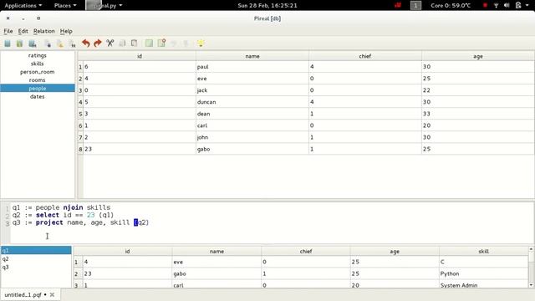This screenshot has height=301, width=535.
Task: Select the skills relation
Action: (x=37, y=64)
